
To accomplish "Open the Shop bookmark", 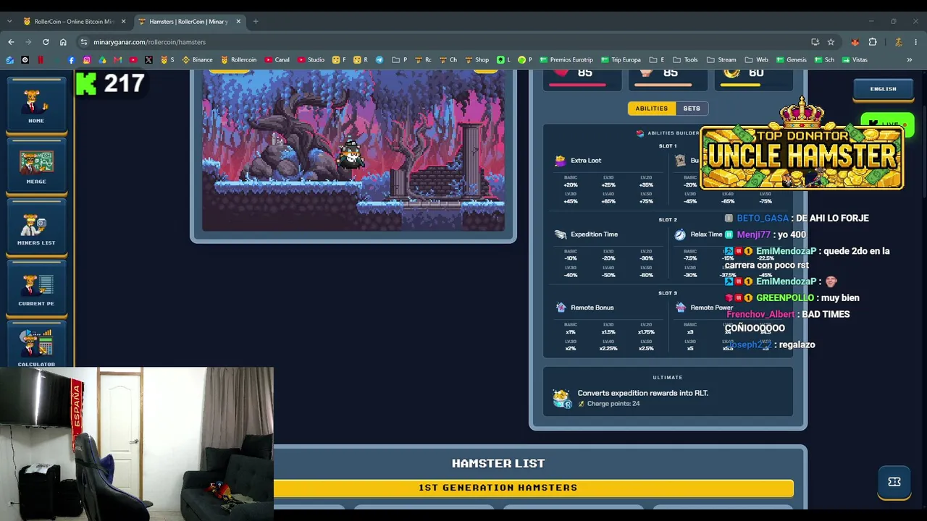I will tap(477, 60).
